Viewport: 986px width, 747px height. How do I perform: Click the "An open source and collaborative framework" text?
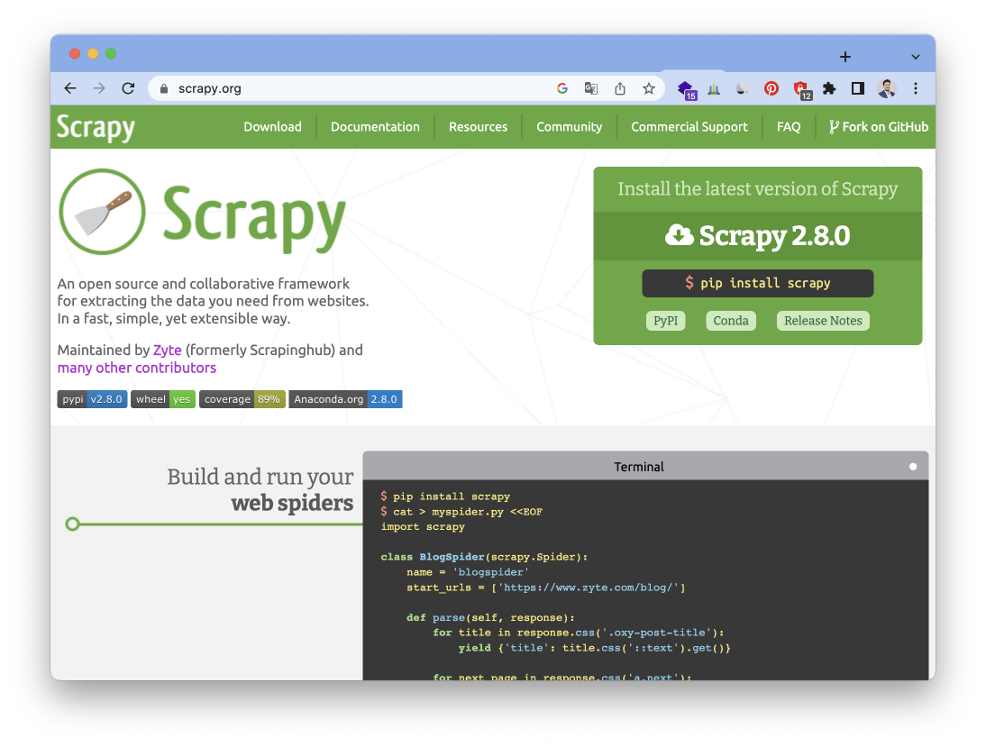pyautogui.click(x=203, y=284)
